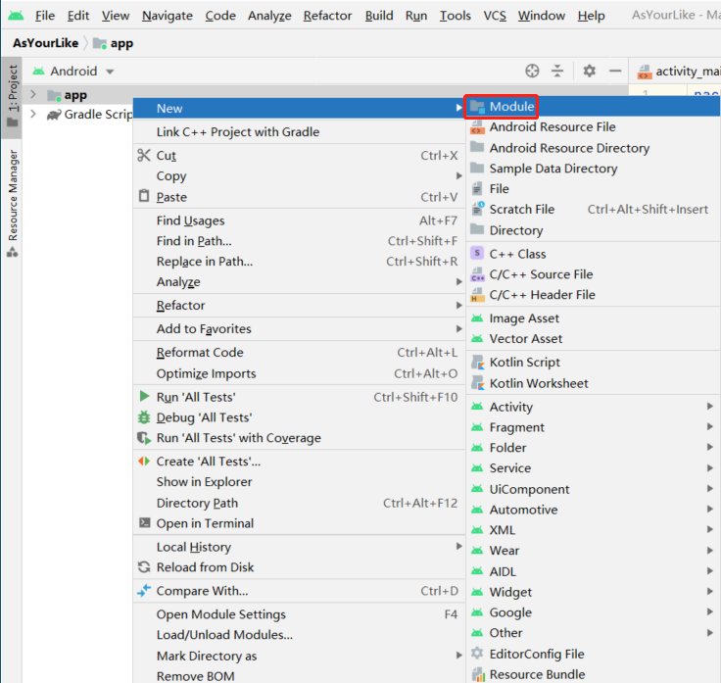This screenshot has width=721, height=683.
Task: Select Replace in Path entry
Action: point(300,262)
